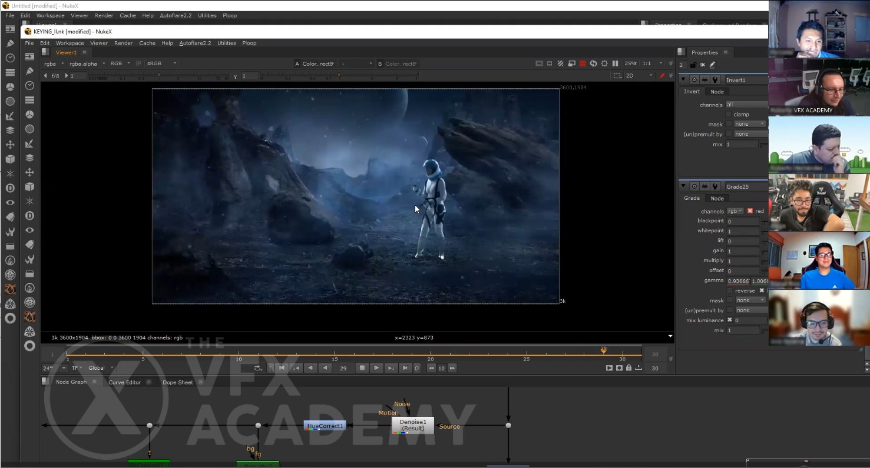Click the gamma slider next to y field
The image size is (870, 468).
339,76
